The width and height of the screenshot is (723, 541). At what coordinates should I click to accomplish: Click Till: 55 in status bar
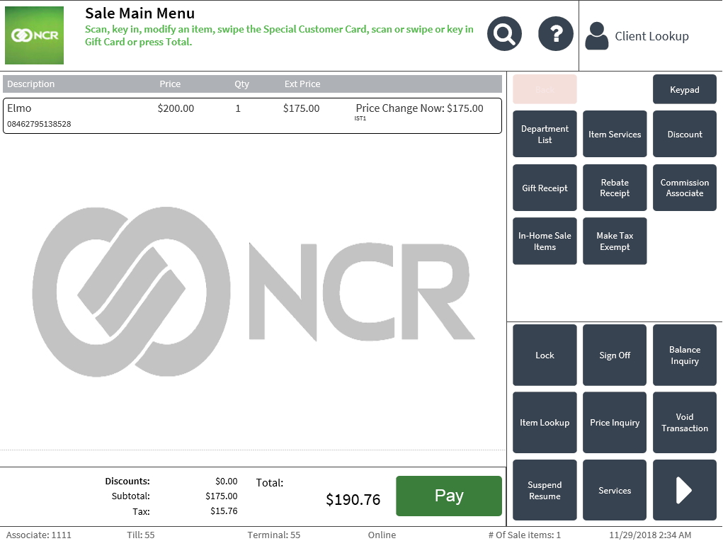tap(141, 535)
